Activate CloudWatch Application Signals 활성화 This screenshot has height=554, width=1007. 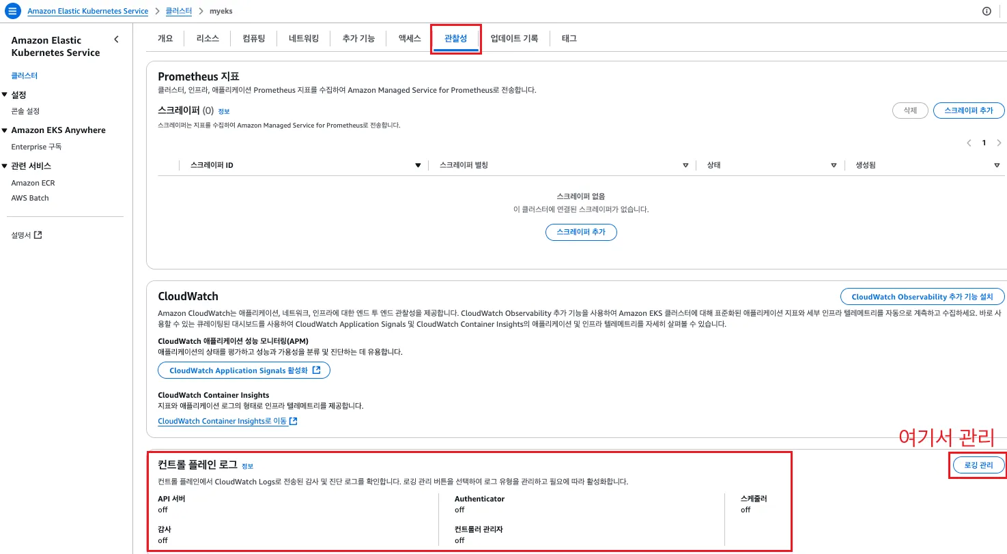click(244, 370)
